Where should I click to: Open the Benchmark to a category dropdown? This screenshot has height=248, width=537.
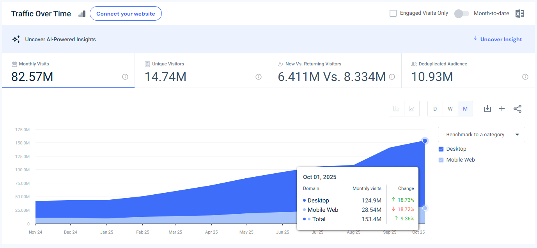(x=481, y=134)
